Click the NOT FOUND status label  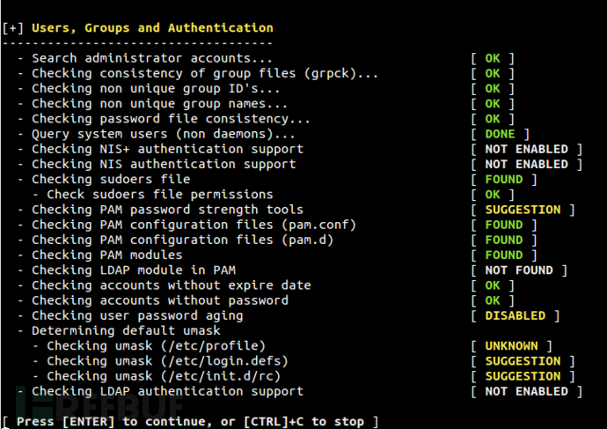(x=518, y=270)
